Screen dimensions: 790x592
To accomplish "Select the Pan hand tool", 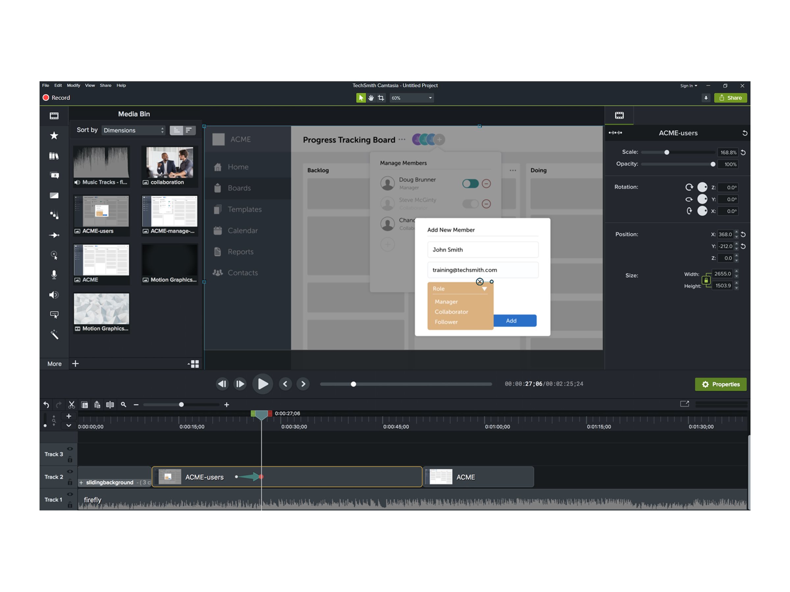I will [371, 98].
